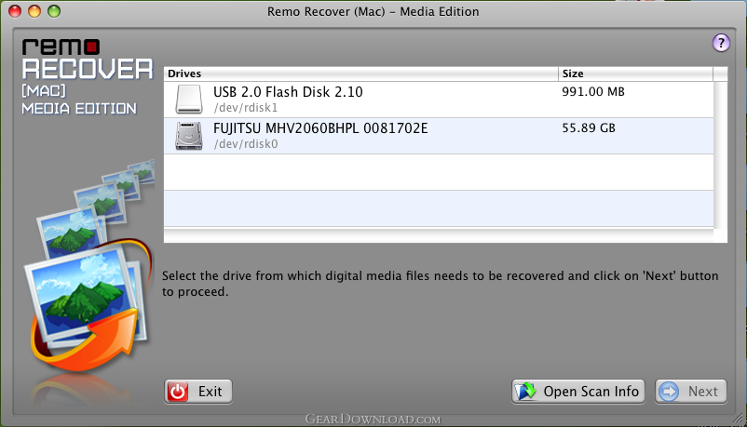Click the window resize grip corner

740,419
